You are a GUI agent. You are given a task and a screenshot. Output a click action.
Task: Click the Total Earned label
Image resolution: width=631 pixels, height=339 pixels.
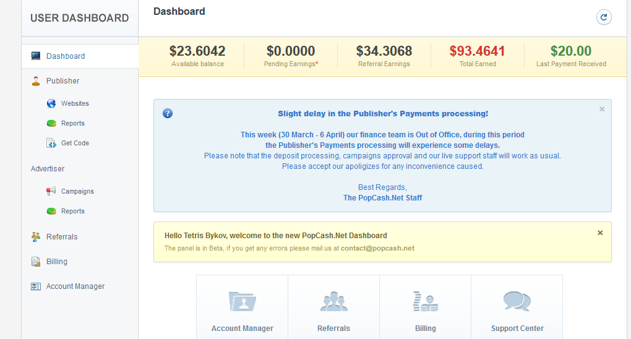pos(478,64)
